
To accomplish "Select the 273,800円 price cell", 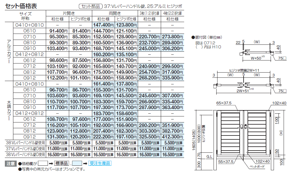I will [x=172, y=37].
